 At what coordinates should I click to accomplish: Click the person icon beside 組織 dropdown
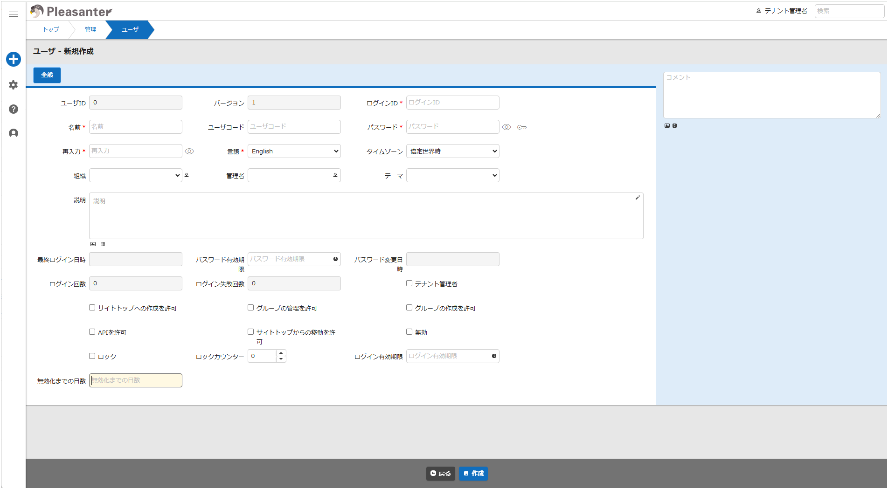187,175
